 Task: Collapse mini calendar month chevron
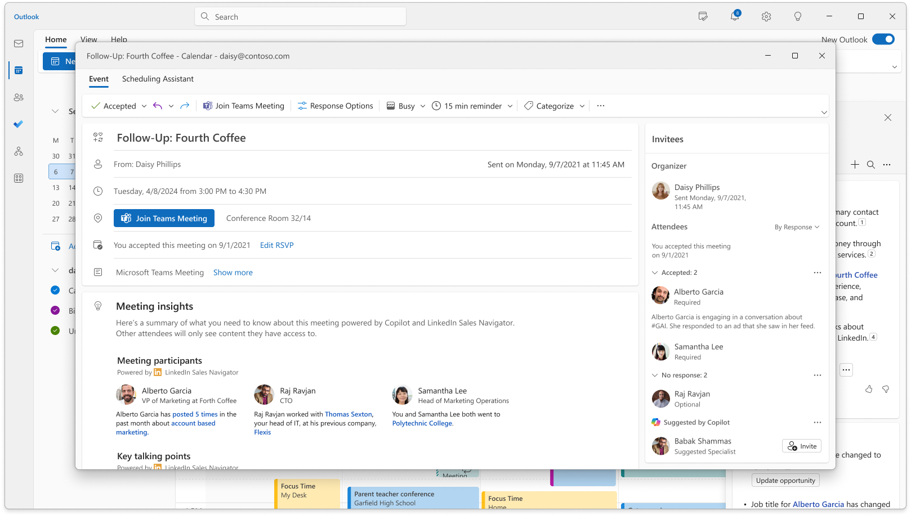tap(55, 111)
